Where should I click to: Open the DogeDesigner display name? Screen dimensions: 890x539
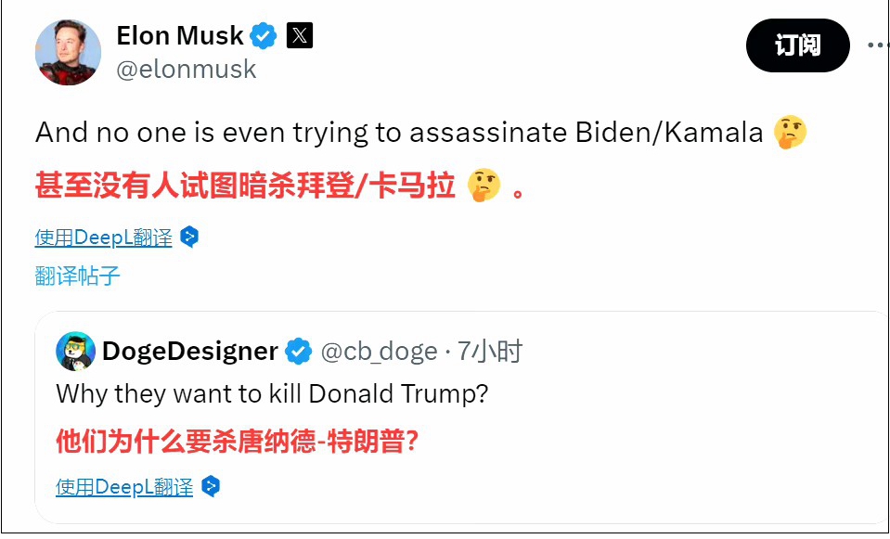coord(189,352)
